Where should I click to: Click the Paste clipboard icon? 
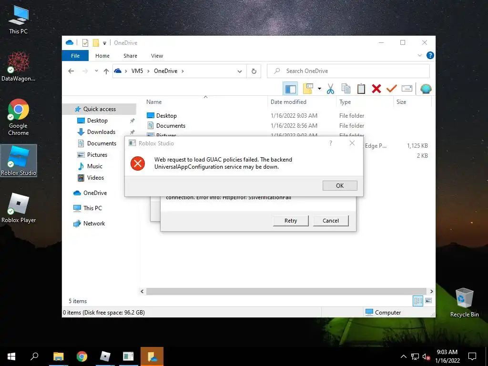(361, 89)
